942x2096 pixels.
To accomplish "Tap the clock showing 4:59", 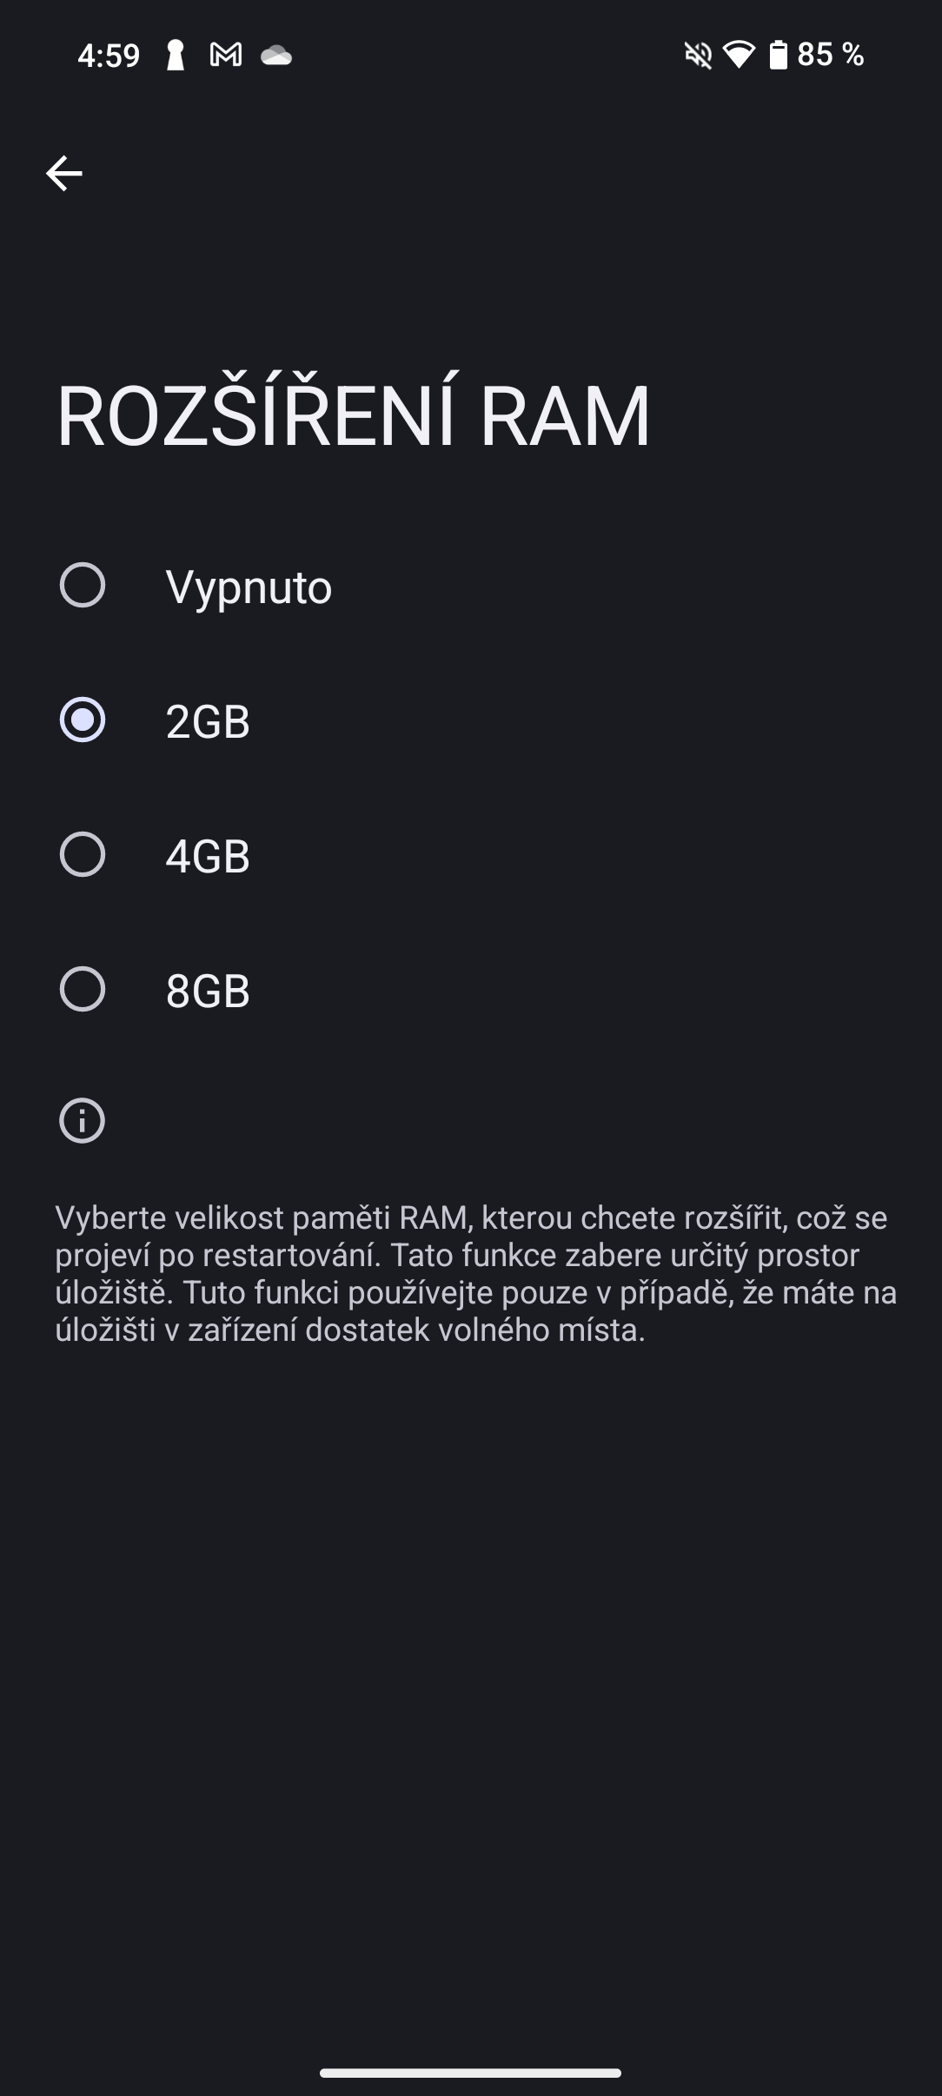I will (109, 56).
